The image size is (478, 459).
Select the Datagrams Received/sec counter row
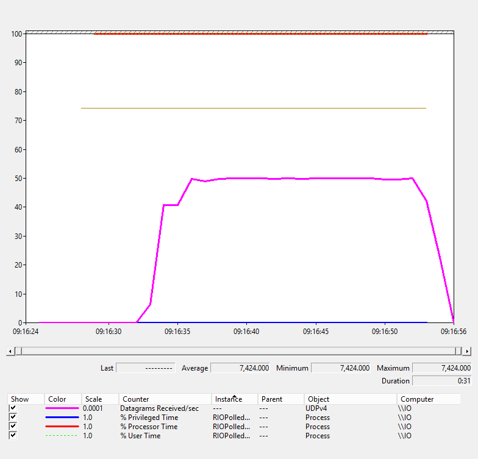pyautogui.click(x=159, y=408)
